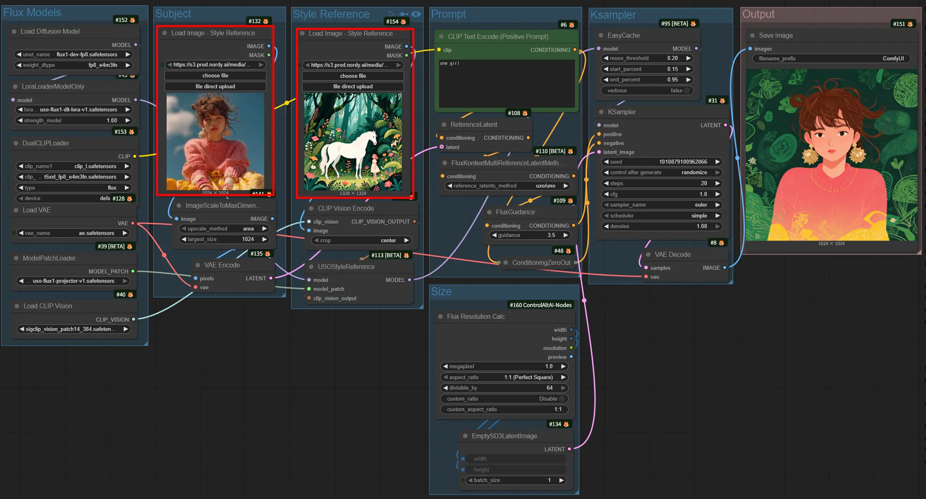Collapse the Flux Resolution Calc node via its dot
Image resolution: width=926 pixels, height=499 pixels.
[440, 317]
